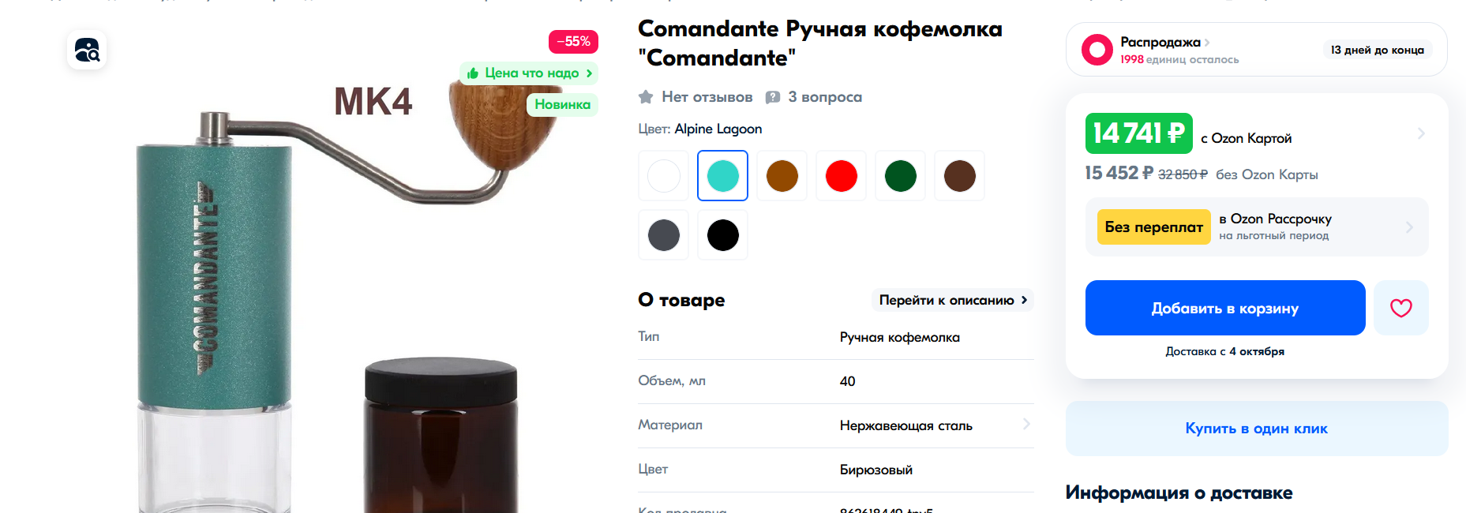Open visual similar-items search icon
Viewport: 1466px width, 513px height.
coord(87,50)
